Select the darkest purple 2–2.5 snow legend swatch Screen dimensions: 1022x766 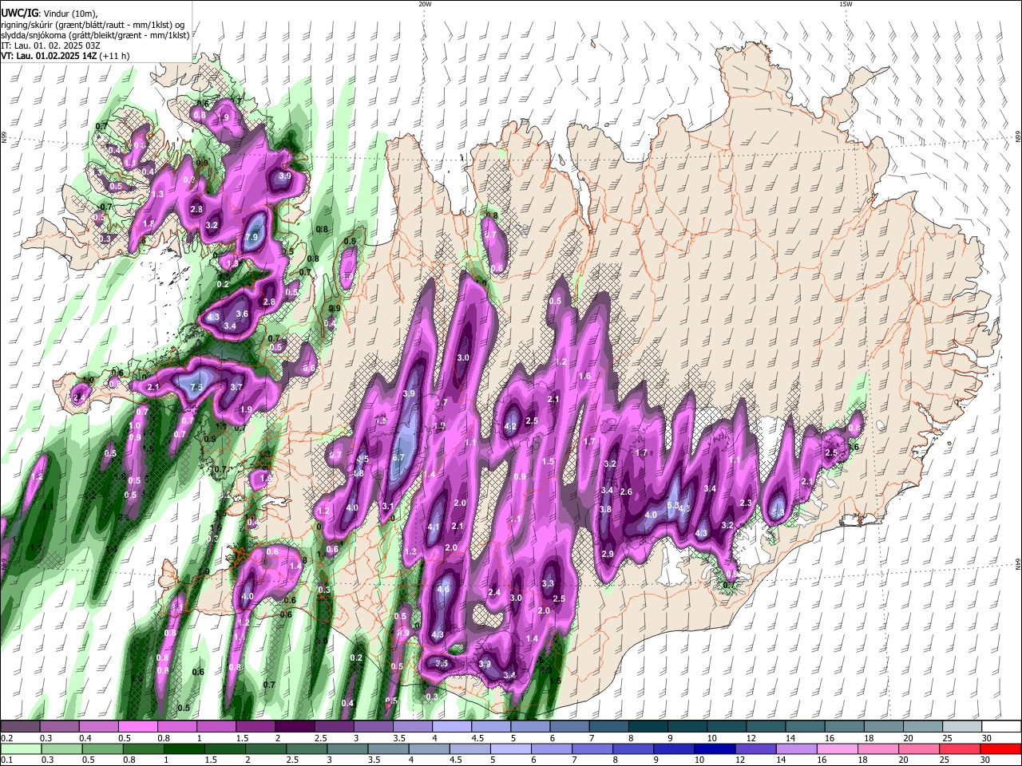(294, 726)
